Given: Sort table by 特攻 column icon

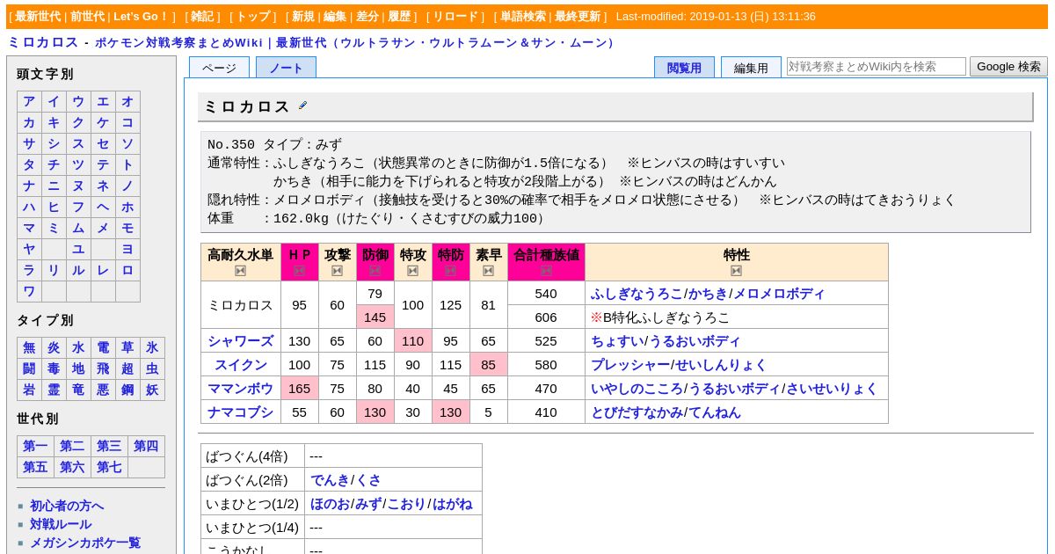Looking at the screenshot, I should point(413,271).
